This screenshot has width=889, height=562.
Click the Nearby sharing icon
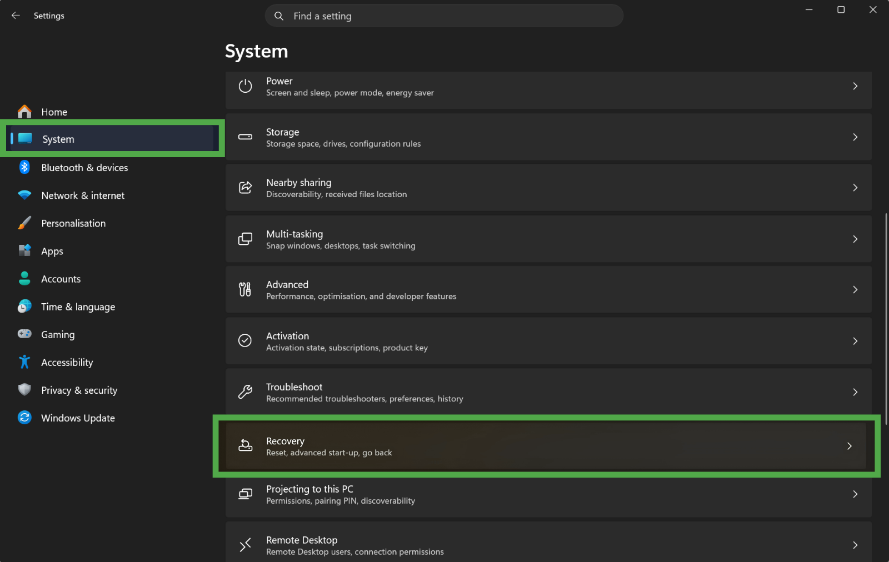point(245,188)
